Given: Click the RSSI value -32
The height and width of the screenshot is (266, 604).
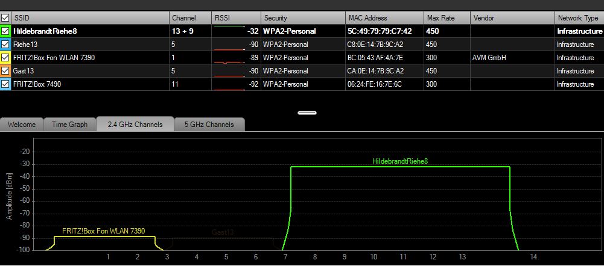Looking at the screenshot, I should (253, 31).
